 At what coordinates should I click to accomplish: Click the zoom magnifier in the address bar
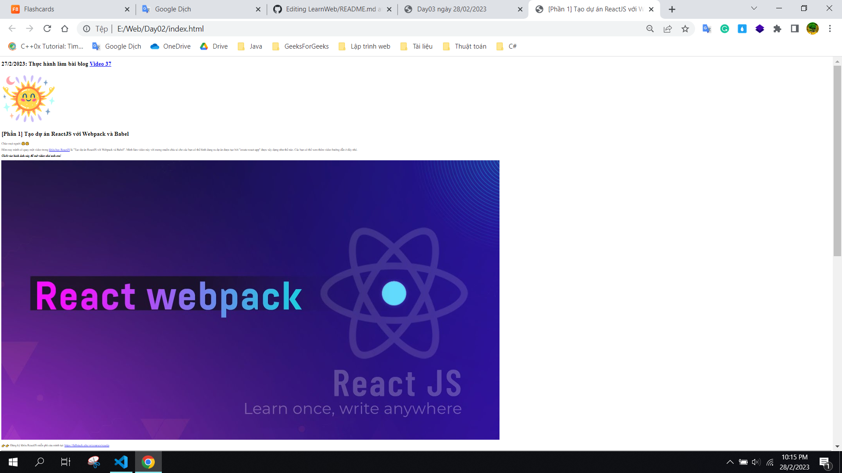(x=650, y=28)
